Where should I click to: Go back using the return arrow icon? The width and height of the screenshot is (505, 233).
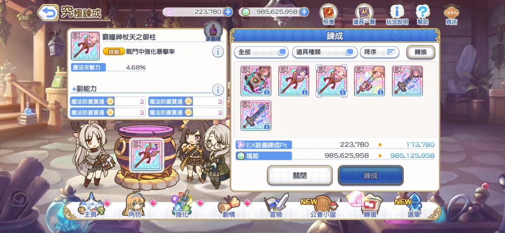click(48, 13)
